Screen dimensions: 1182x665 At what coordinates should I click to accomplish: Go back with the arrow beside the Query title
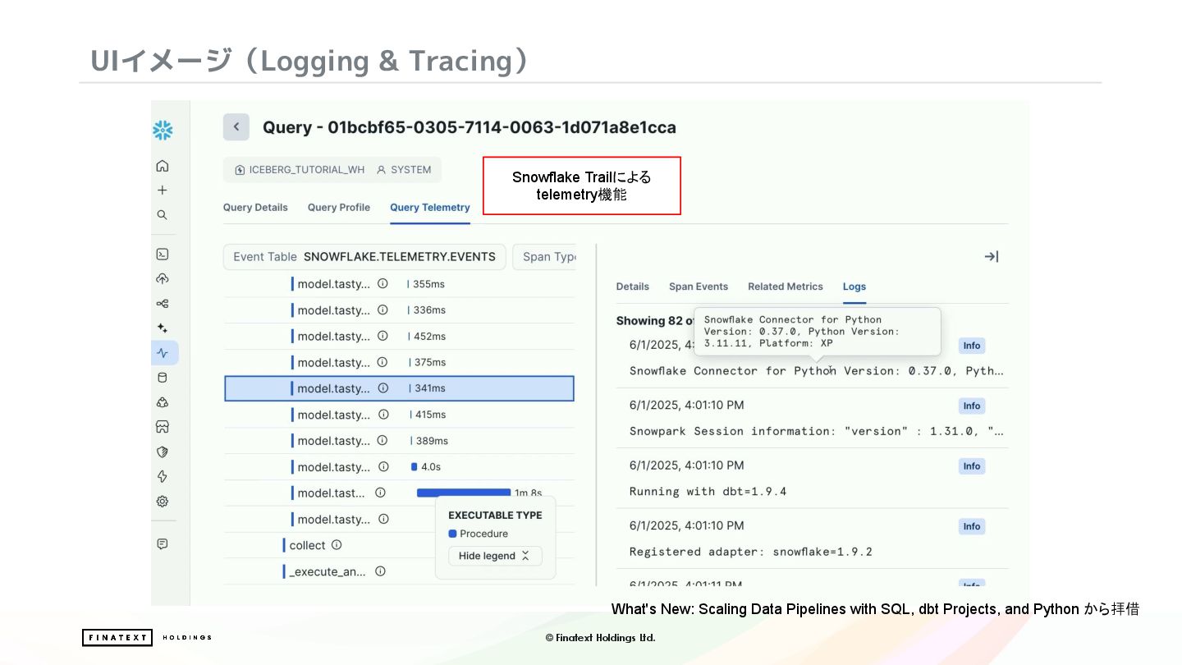[x=236, y=127]
